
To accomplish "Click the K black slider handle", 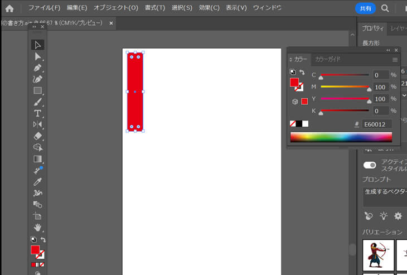I will pos(321,113).
